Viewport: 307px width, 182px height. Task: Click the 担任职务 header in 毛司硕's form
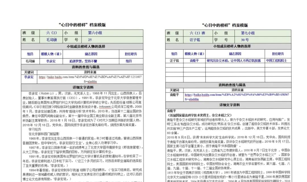(131, 54)
